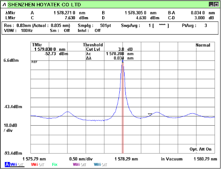This screenshot has width=221, height=169.
Task: Click the Anritsu logo icon in title bar
Action: (x=4, y=5)
